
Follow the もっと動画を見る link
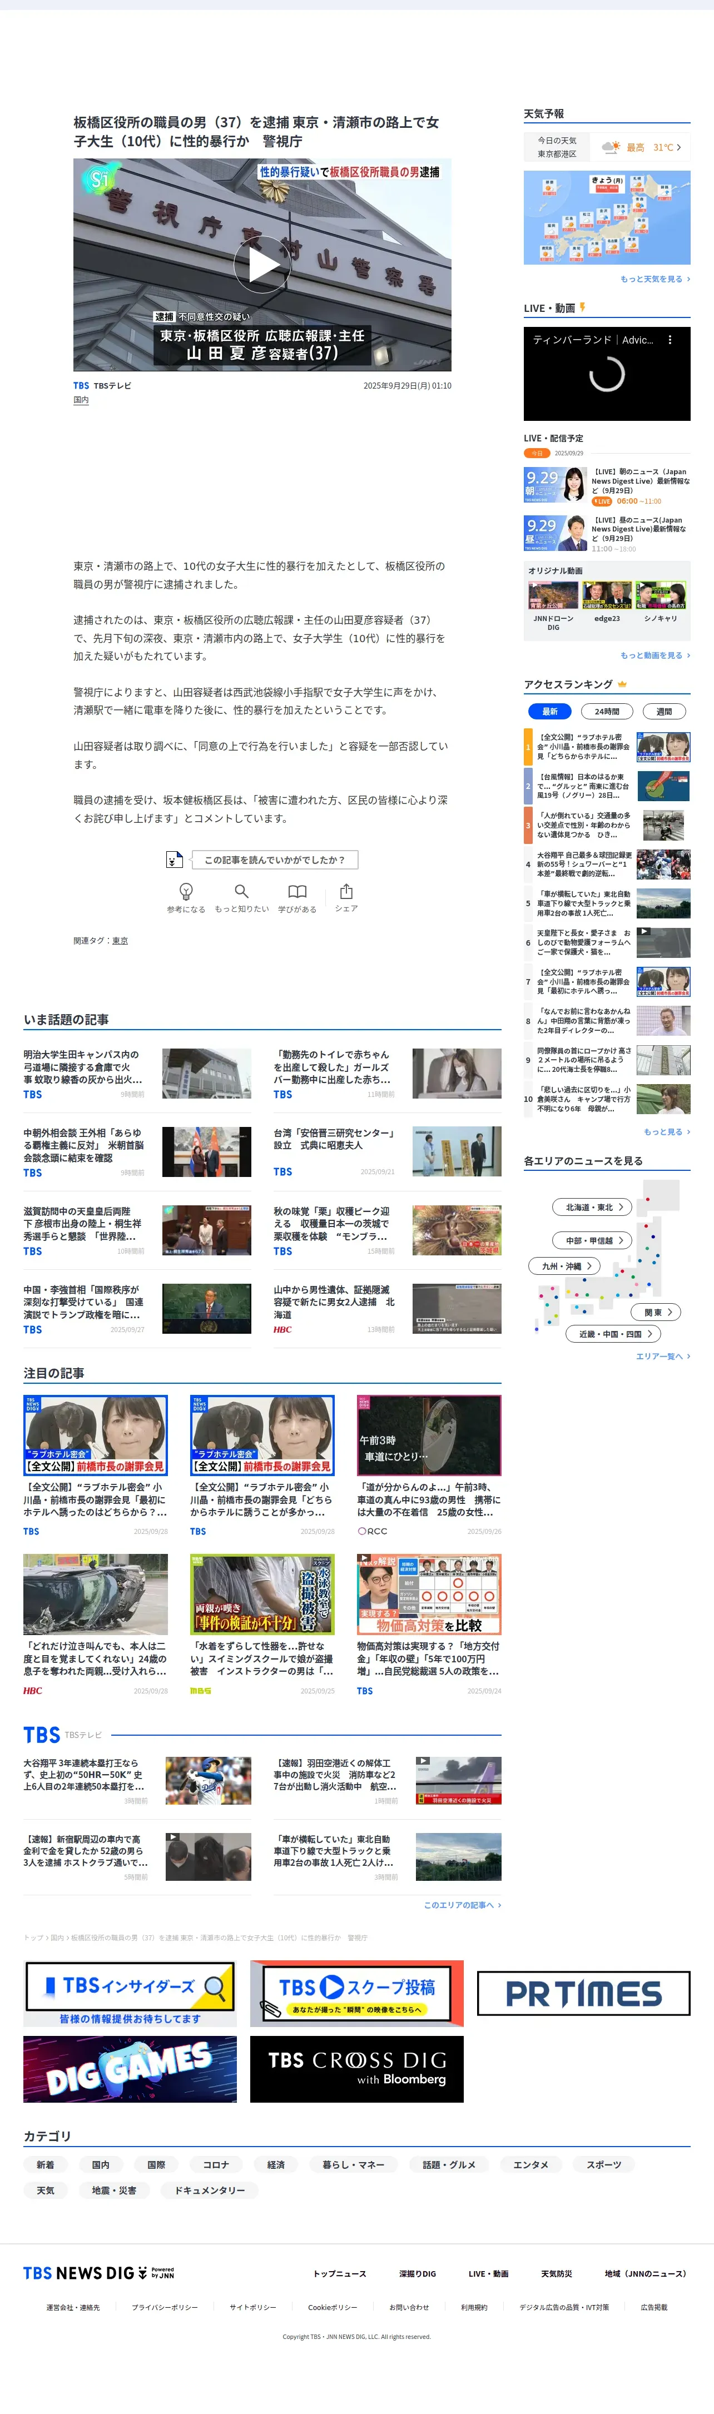tap(655, 655)
